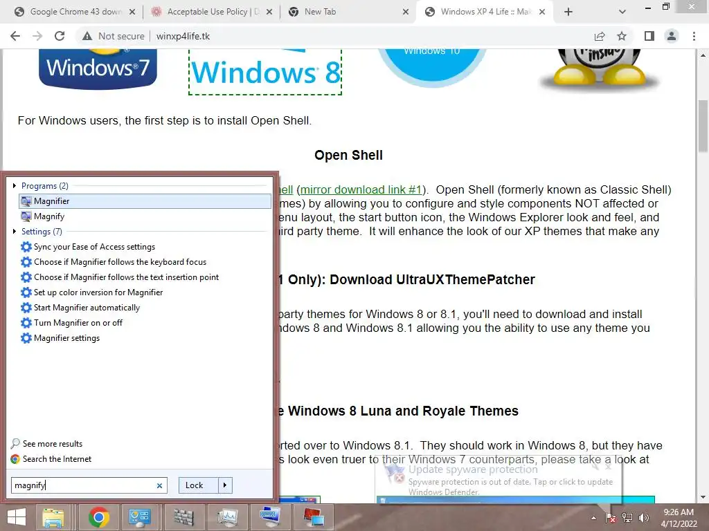Image resolution: width=709 pixels, height=531 pixels.
Task: Open the firewall brick-wall taskbar icon
Action: tap(183, 517)
